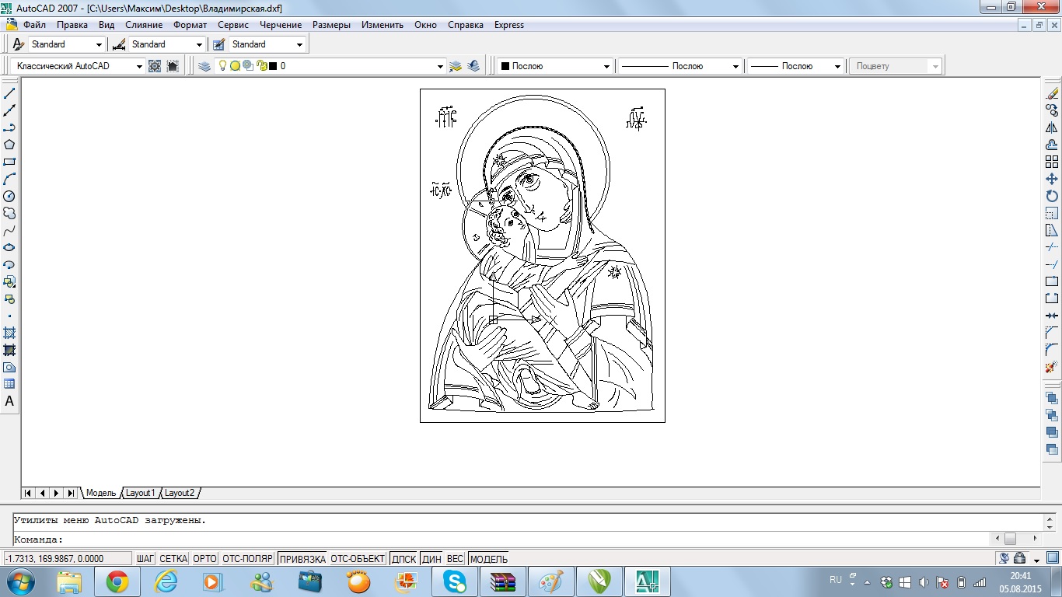Select the Fillet tool

(x=1052, y=350)
